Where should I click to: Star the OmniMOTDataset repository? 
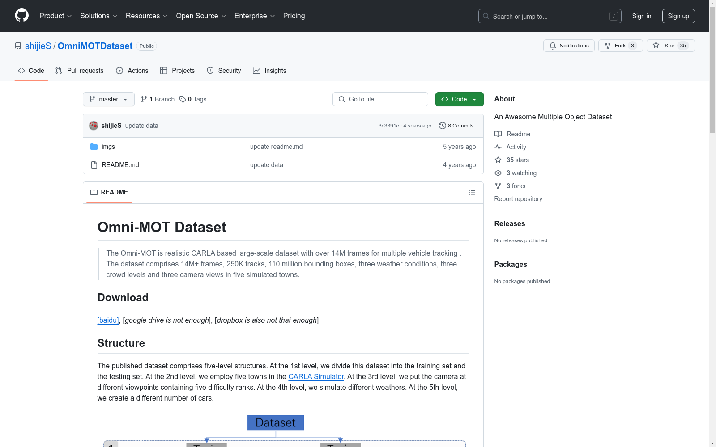[x=670, y=46]
